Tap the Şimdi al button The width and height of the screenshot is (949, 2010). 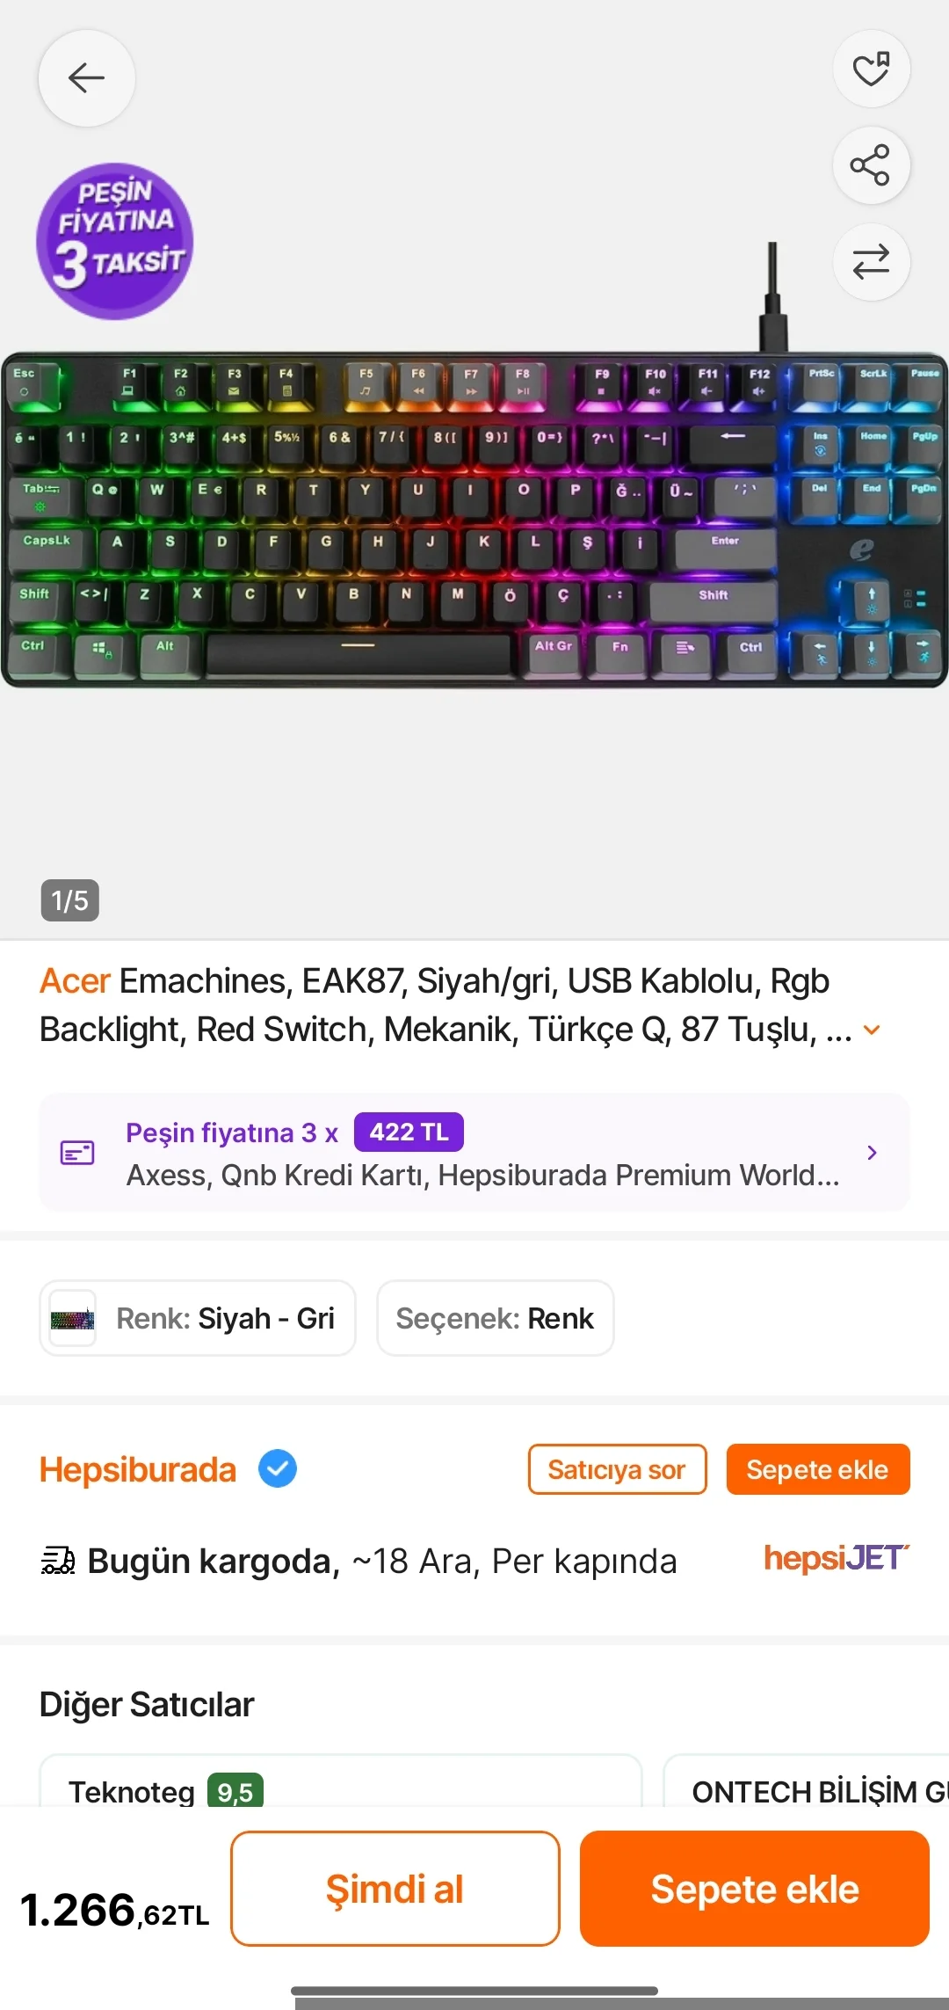pyautogui.click(x=395, y=1889)
